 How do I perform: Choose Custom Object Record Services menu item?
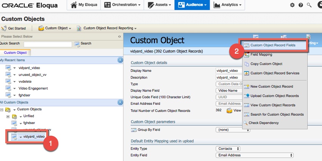pyautogui.click(x=275, y=73)
